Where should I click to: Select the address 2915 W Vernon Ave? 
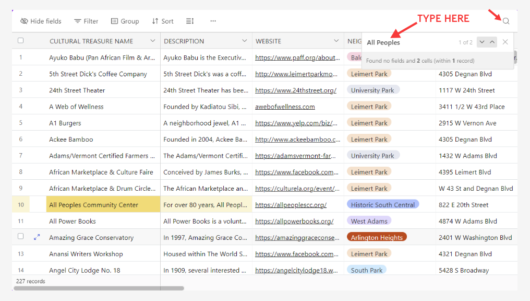pyautogui.click(x=467, y=123)
